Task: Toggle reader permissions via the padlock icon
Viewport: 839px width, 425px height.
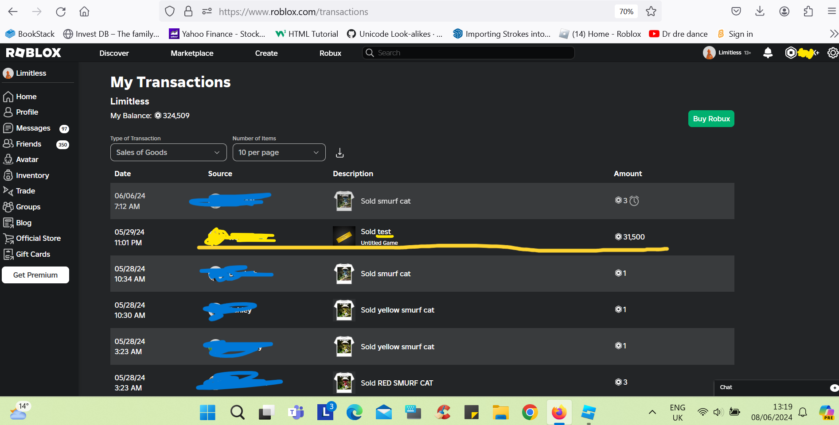Action: point(188,11)
